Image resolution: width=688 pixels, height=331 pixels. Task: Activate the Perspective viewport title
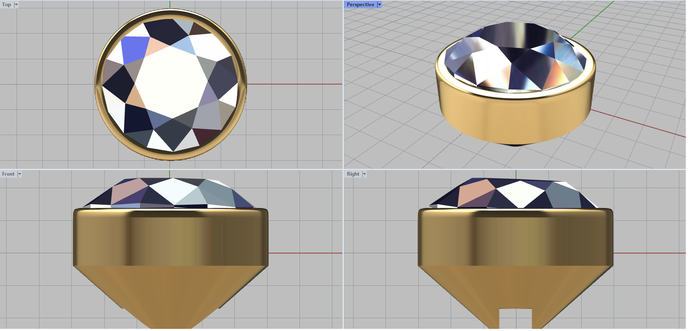[360, 5]
